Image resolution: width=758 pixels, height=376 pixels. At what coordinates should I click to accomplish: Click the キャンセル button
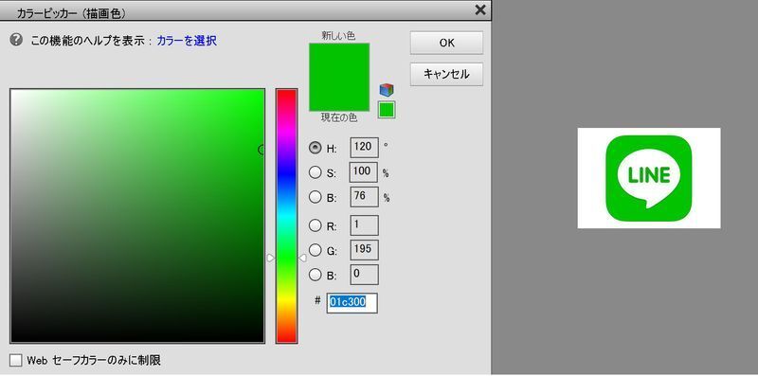point(446,74)
